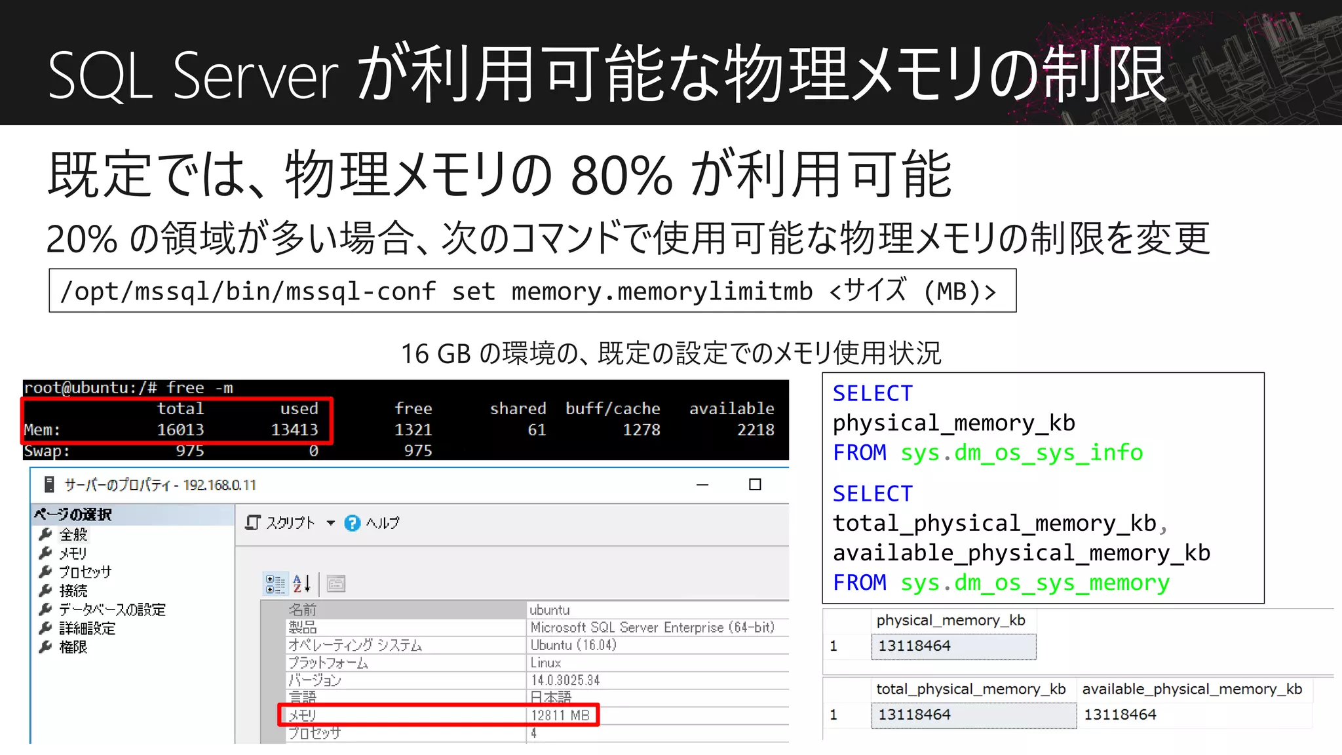Sort properties alphabetically with A-Z icon
1342x755 pixels.
301,583
